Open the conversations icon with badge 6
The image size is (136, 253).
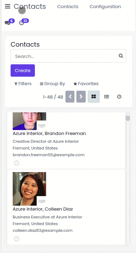pyautogui.click(x=7, y=23)
